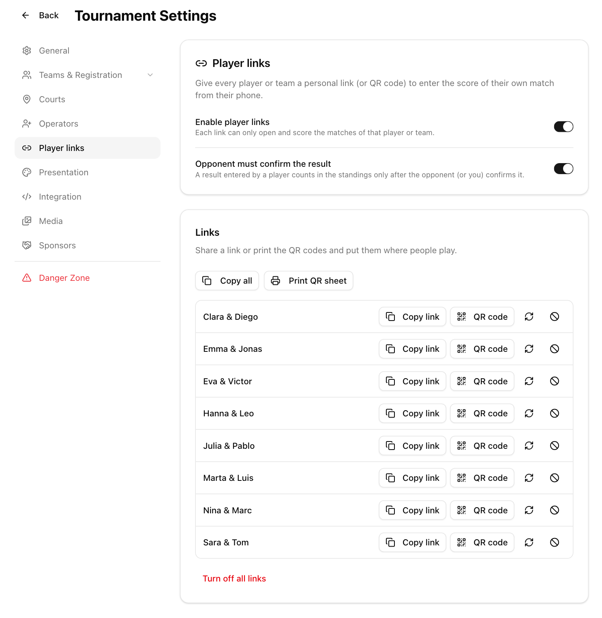Disable the link for Nina & Marc

point(555,510)
